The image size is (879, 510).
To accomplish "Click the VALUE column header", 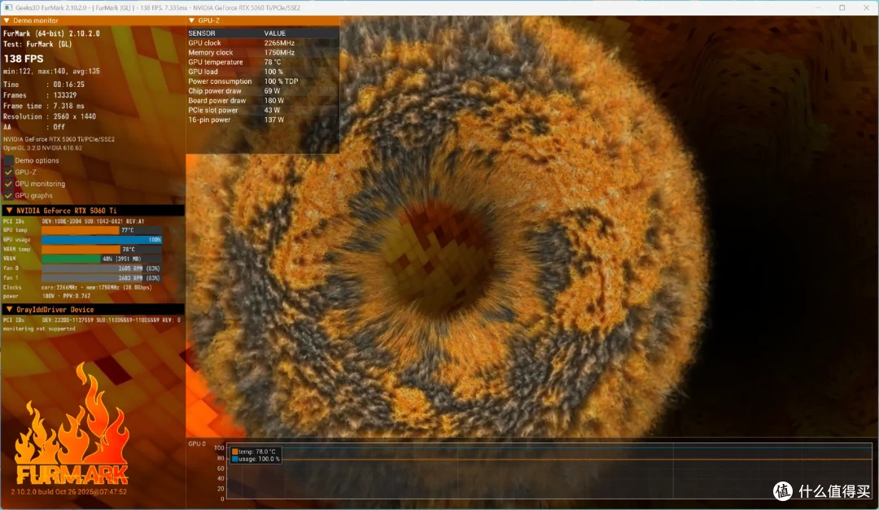I will (275, 33).
